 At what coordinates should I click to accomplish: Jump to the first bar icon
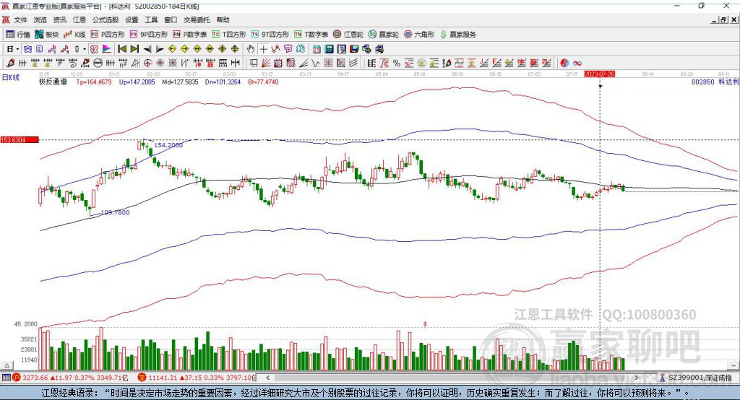pos(121,49)
